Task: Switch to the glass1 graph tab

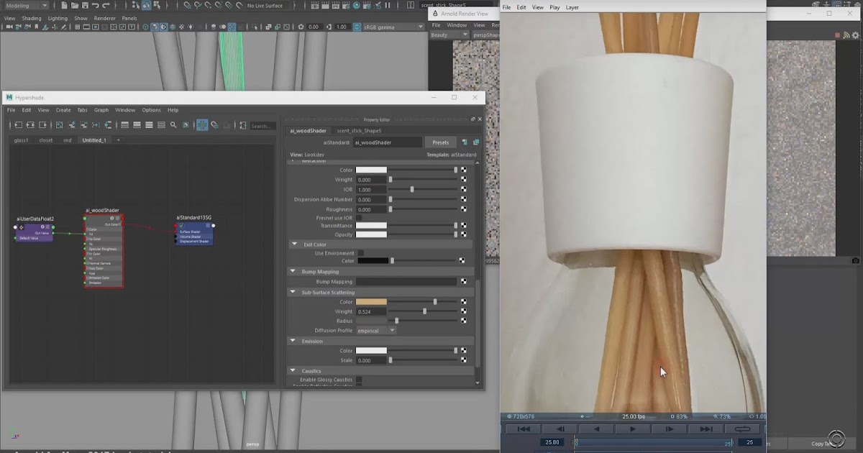Action: 22,140
